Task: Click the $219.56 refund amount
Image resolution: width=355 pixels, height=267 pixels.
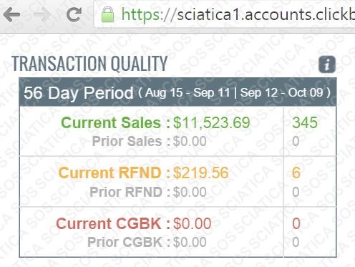Action: [x=200, y=173]
